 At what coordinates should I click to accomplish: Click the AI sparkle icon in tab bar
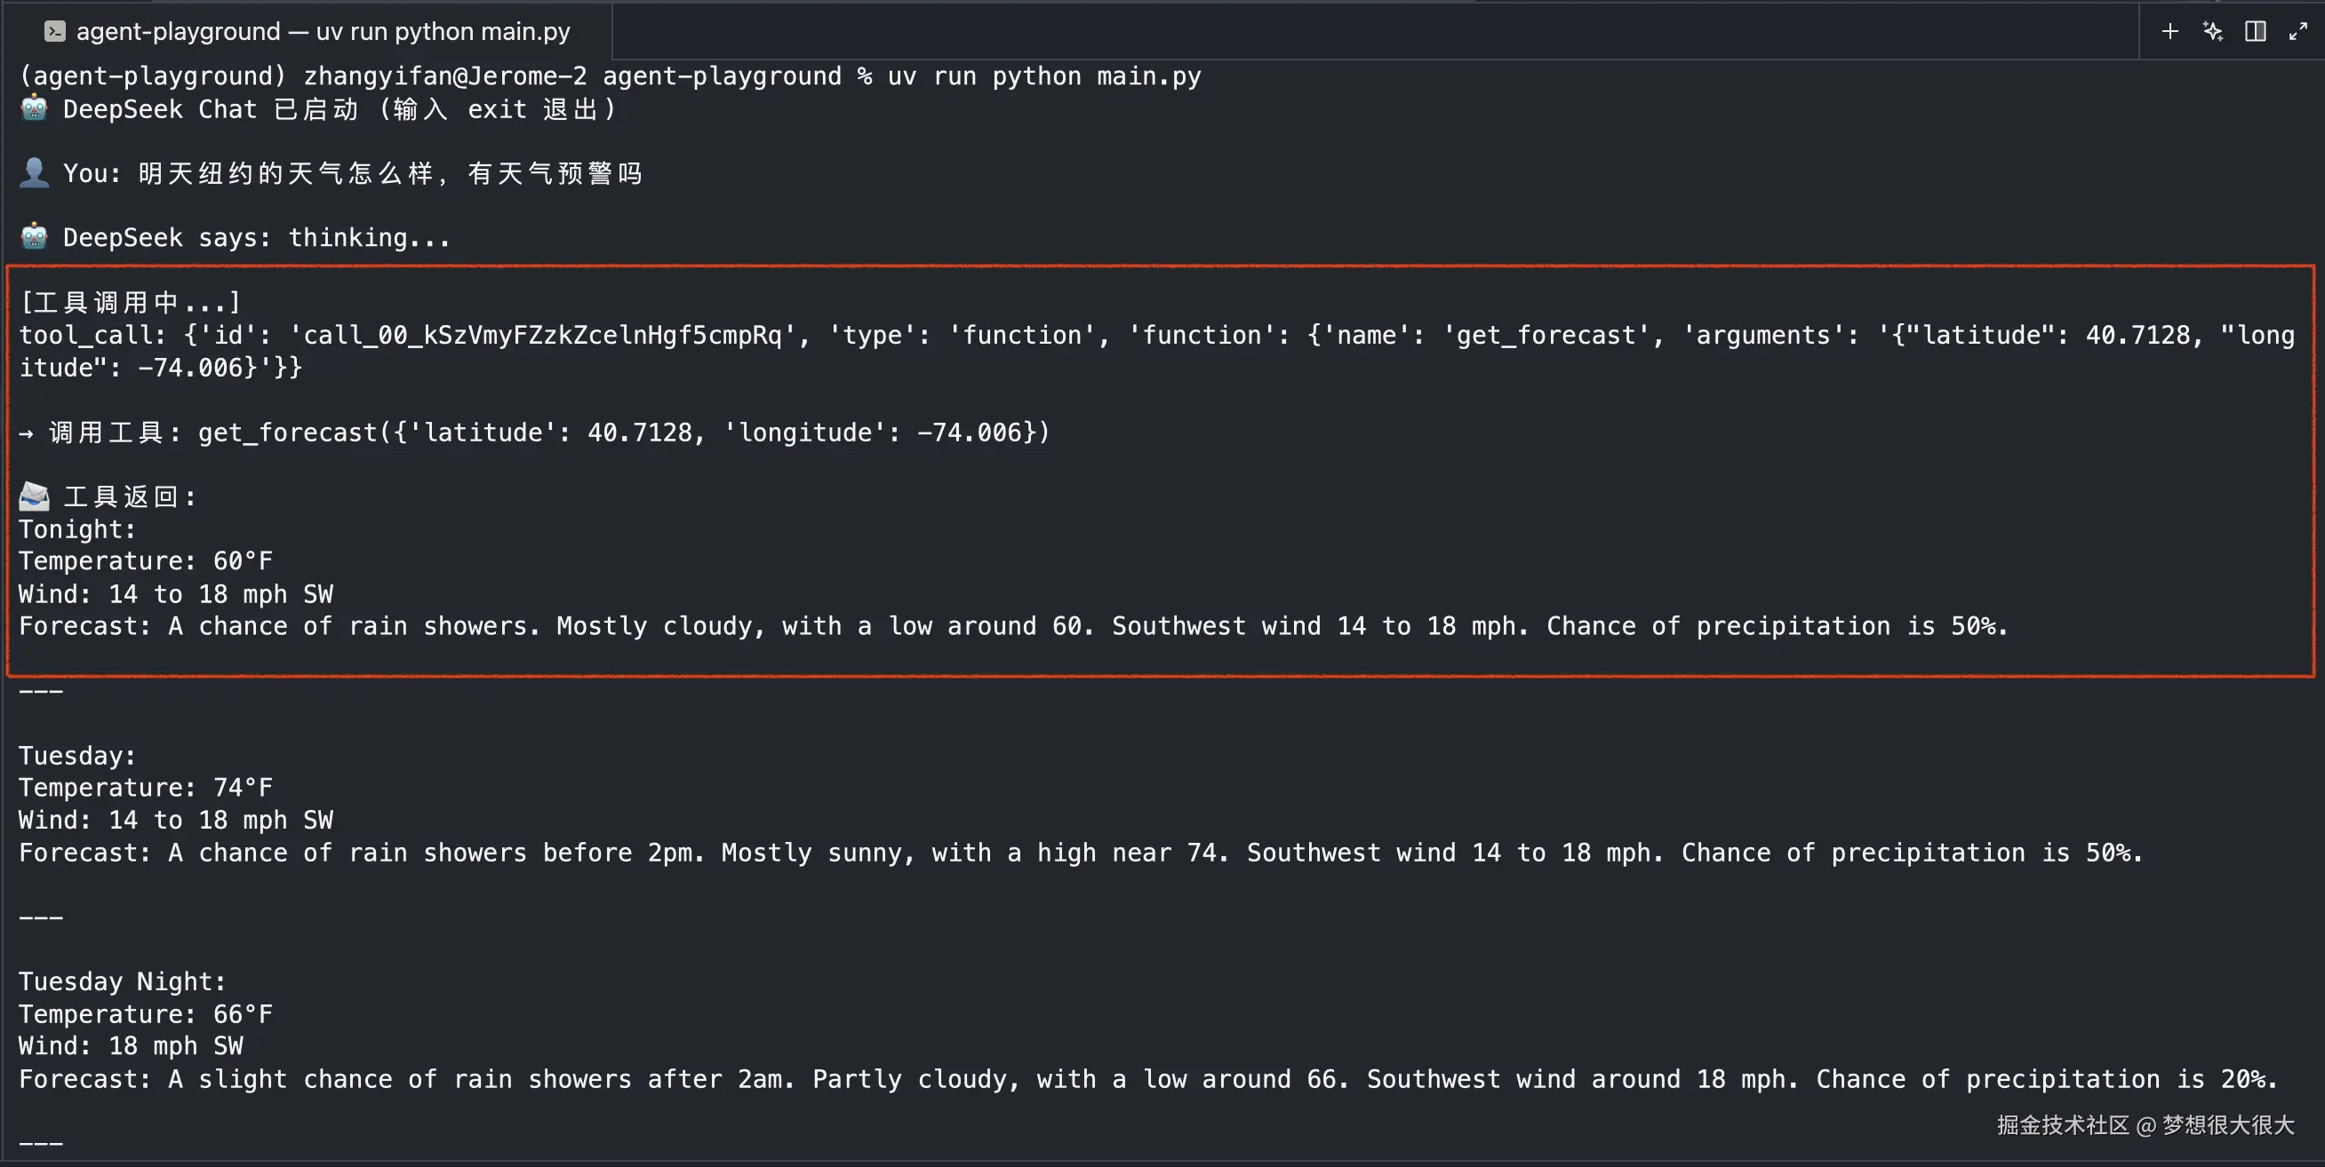(x=2212, y=32)
